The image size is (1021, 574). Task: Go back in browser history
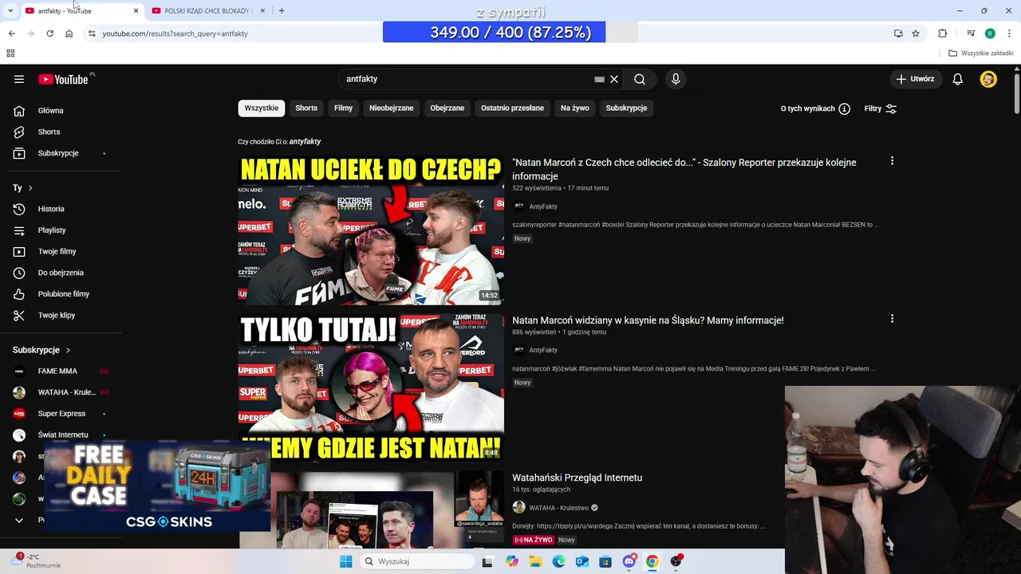click(11, 33)
